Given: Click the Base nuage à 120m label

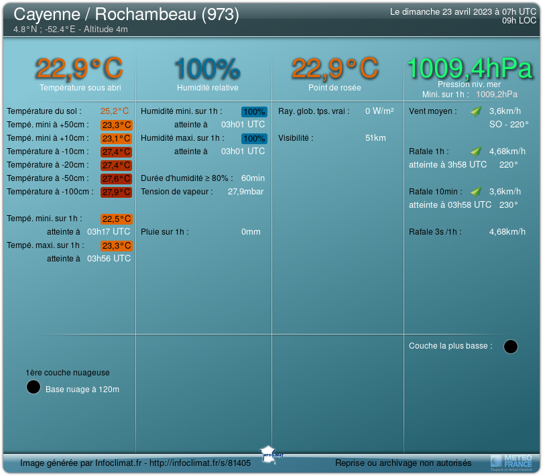Looking at the screenshot, I should [82, 390].
